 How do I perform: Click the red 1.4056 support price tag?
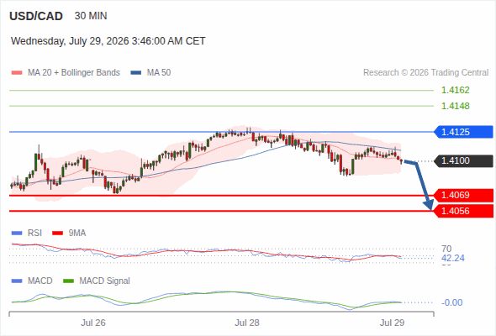(x=463, y=211)
